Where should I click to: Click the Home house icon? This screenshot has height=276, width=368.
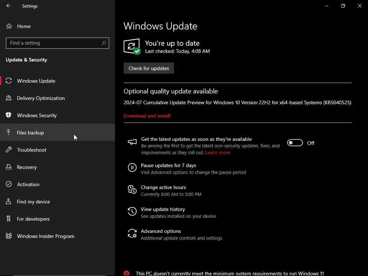point(9,26)
